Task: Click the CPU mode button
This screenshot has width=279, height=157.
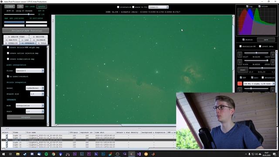Action: [20, 7]
